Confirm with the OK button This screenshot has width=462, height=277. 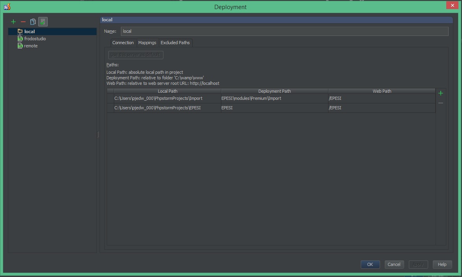pyautogui.click(x=370, y=264)
